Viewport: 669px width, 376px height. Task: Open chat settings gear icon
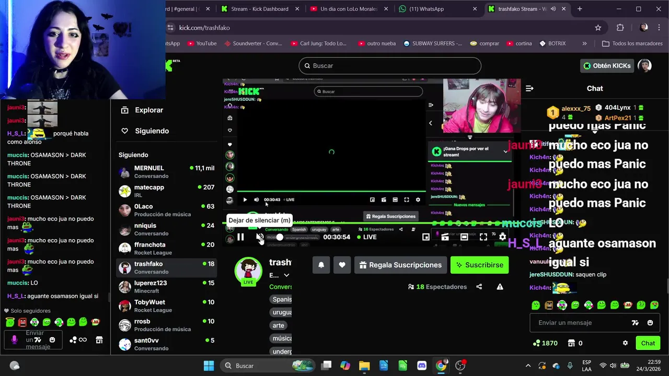625,343
